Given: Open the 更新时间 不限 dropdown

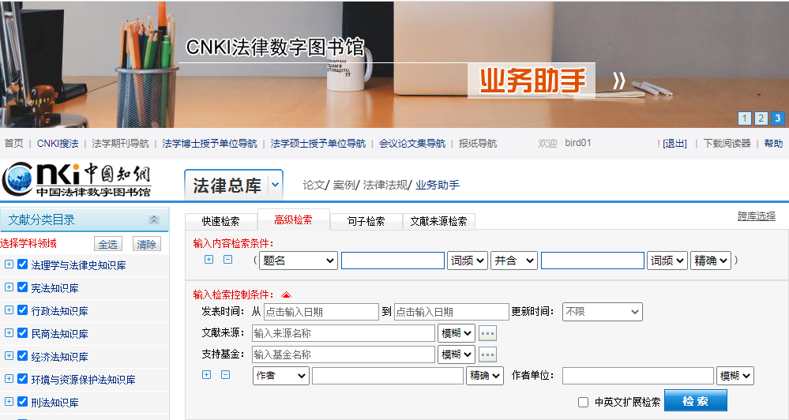Looking at the screenshot, I should pyautogui.click(x=603, y=312).
